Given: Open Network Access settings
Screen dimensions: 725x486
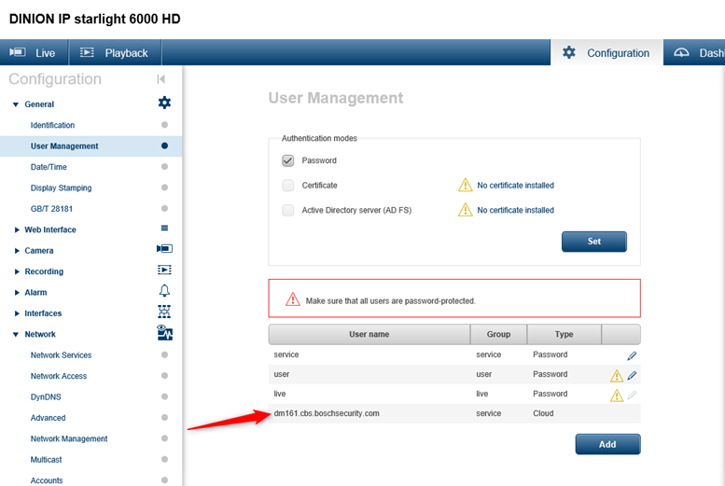Looking at the screenshot, I should coord(58,376).
